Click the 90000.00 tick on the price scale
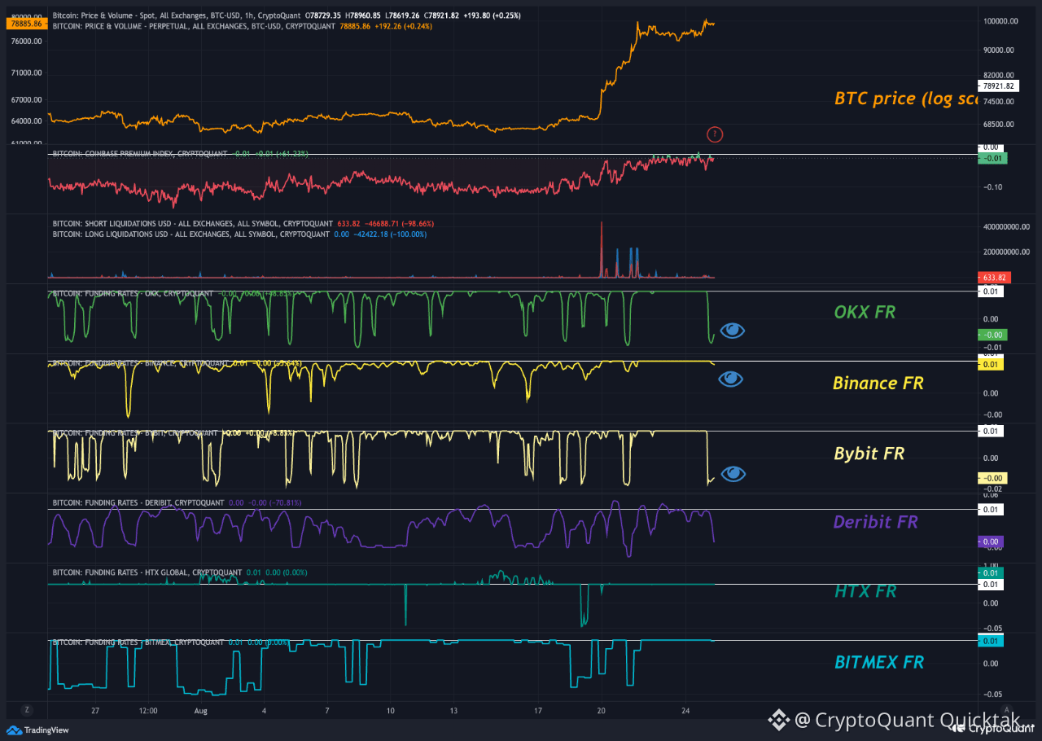Screen dimensions: 1042x741 click(998, 50)
